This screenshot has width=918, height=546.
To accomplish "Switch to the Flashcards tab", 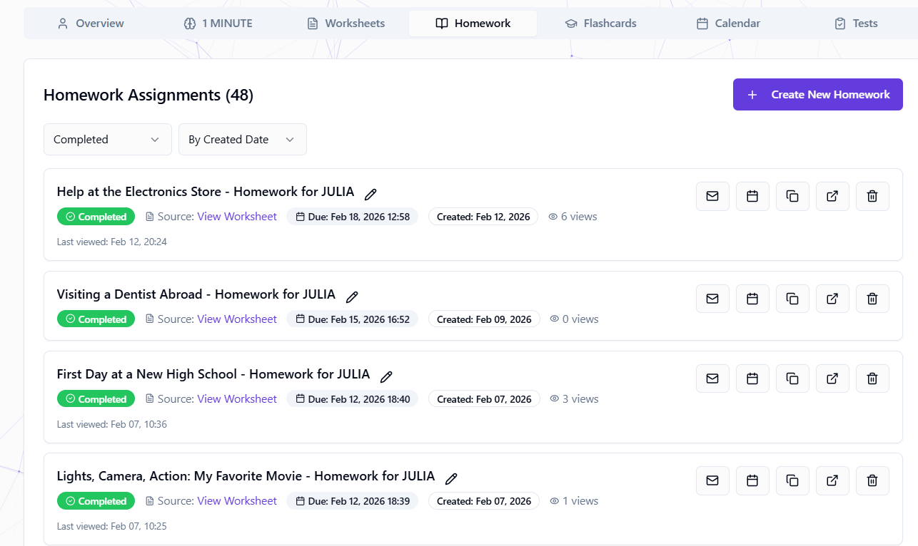I will 600,24.
